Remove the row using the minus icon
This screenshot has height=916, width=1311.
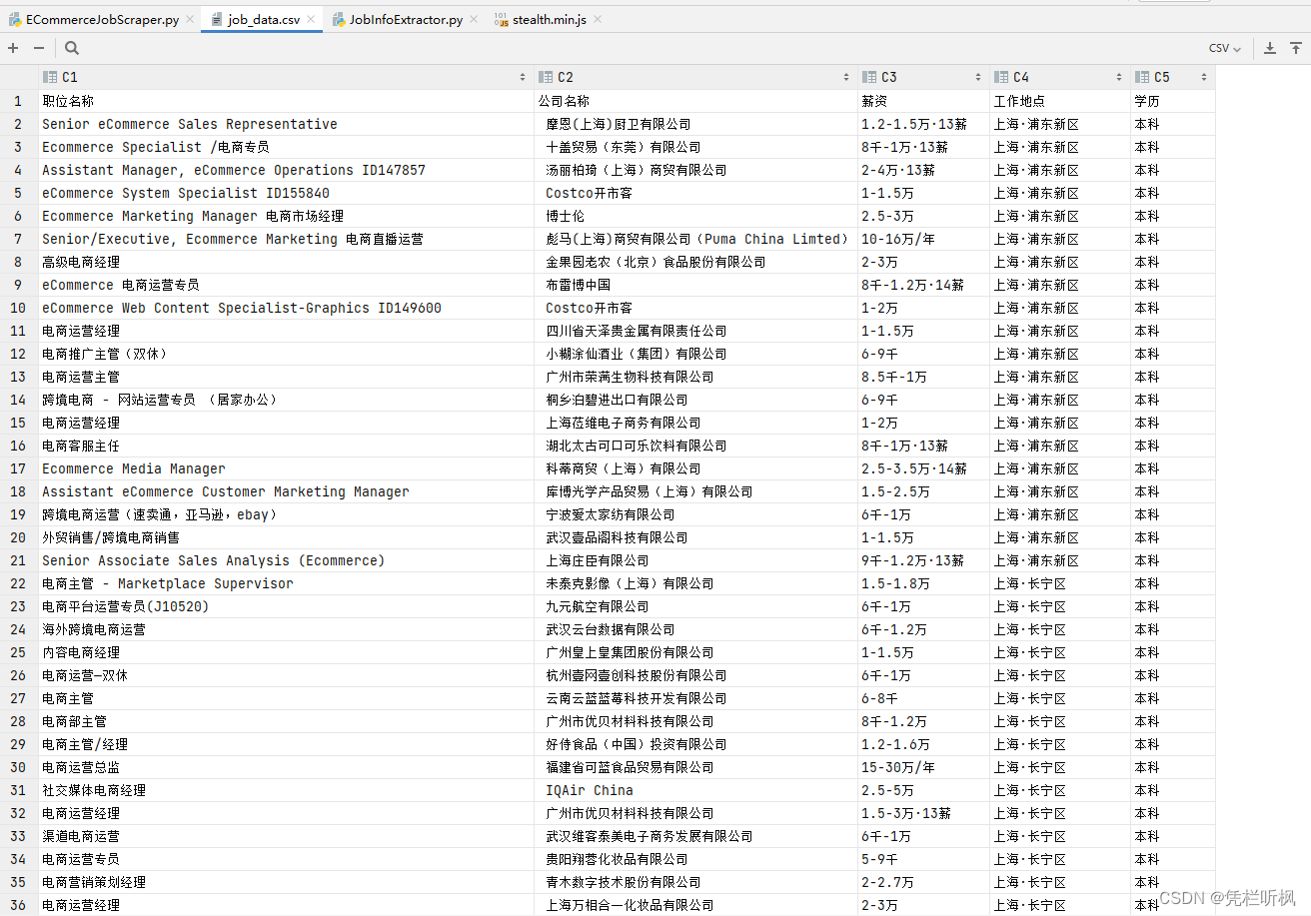[39, 48]
